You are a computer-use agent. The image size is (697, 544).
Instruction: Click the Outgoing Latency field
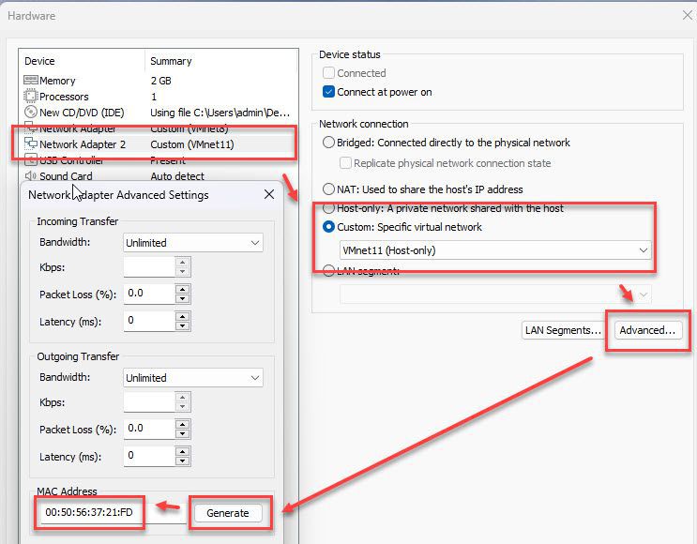tap(149, 456)
